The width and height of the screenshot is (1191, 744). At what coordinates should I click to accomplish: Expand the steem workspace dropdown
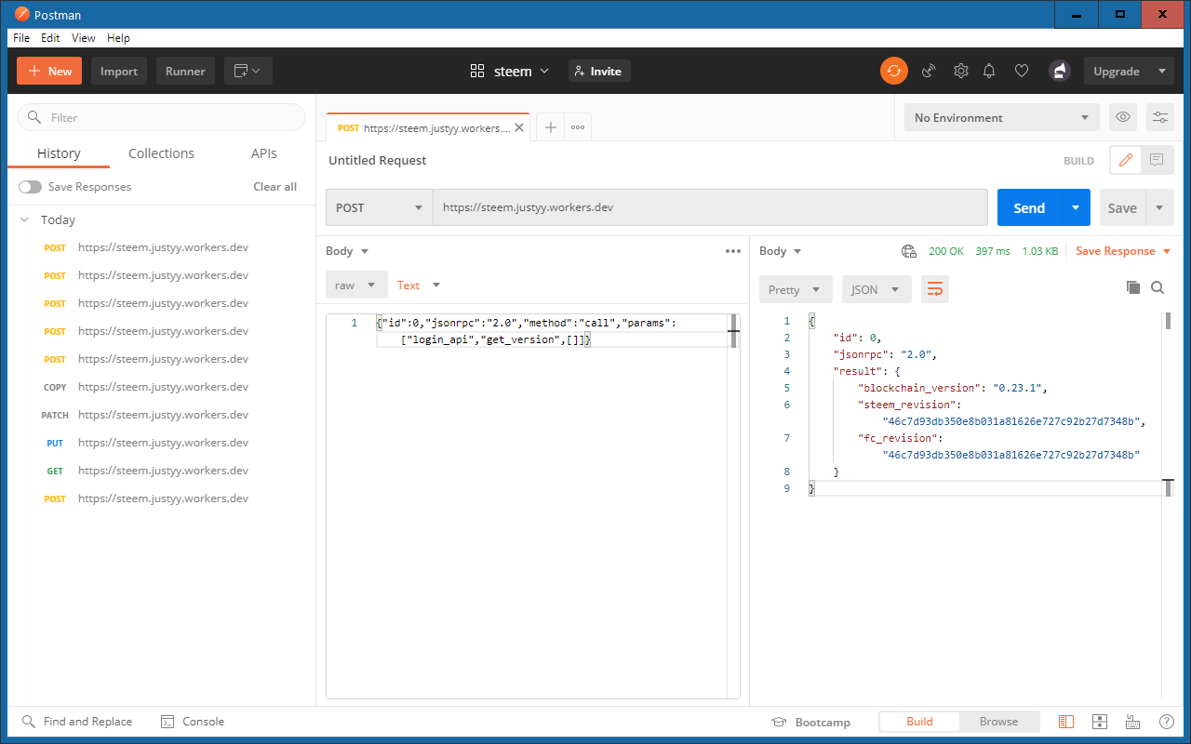pos(544,71)
